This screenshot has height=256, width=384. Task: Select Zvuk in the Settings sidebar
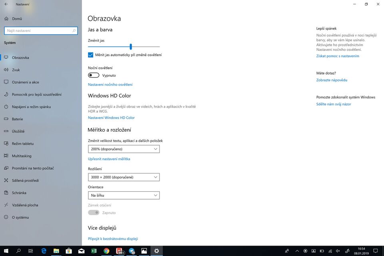pyautogui.click(x=18, y=70)
